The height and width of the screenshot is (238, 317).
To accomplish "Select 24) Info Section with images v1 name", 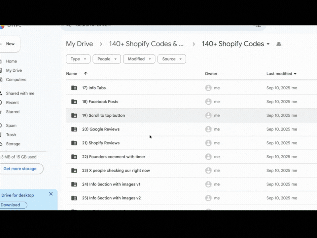I will (x=111, y=184).
